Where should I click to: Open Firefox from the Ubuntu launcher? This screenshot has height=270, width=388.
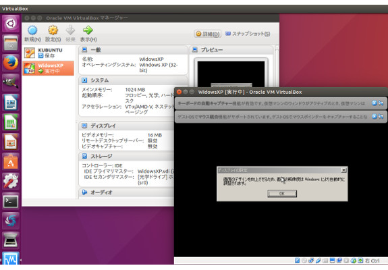point(11,63)
